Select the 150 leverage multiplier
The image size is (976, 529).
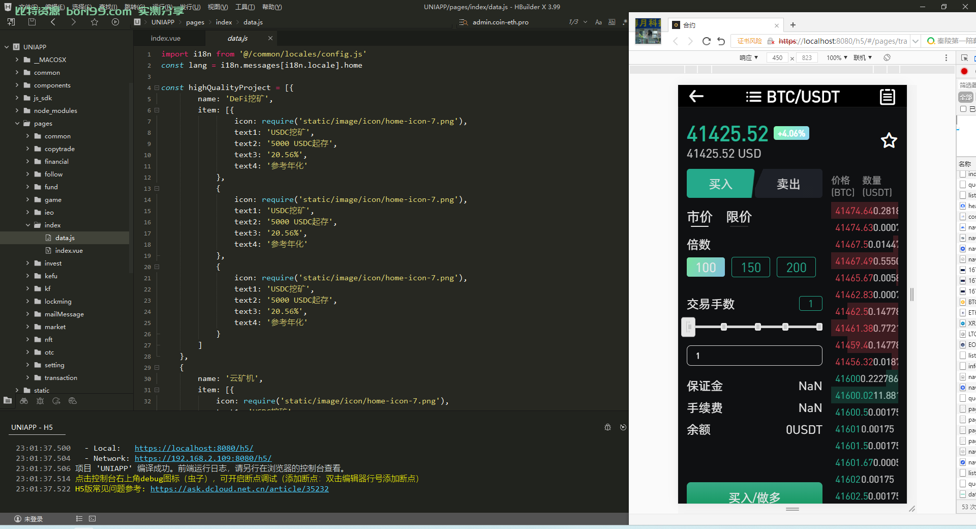point(751,267)
